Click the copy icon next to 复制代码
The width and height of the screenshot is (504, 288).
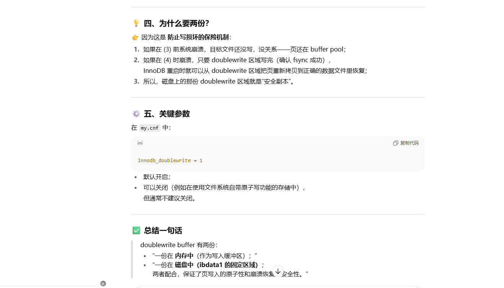tap(395, 143)
